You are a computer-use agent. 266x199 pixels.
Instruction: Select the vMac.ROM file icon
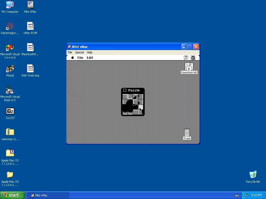[30, 26]
